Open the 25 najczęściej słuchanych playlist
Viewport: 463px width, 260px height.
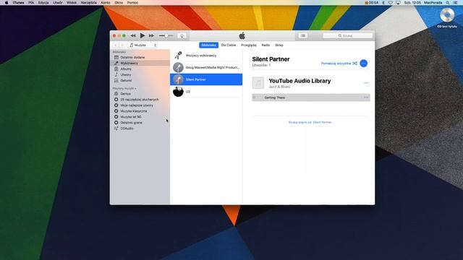tap(140, 100)
